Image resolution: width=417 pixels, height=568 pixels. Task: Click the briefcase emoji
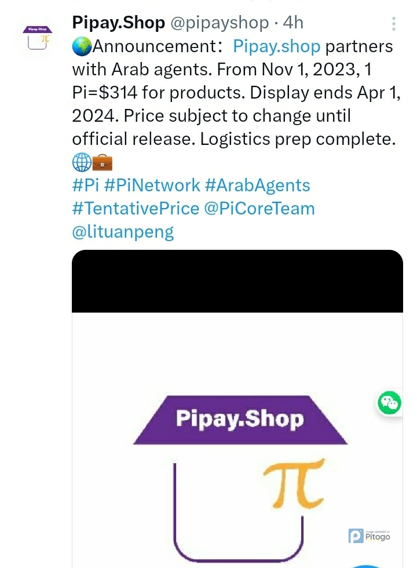103,163
